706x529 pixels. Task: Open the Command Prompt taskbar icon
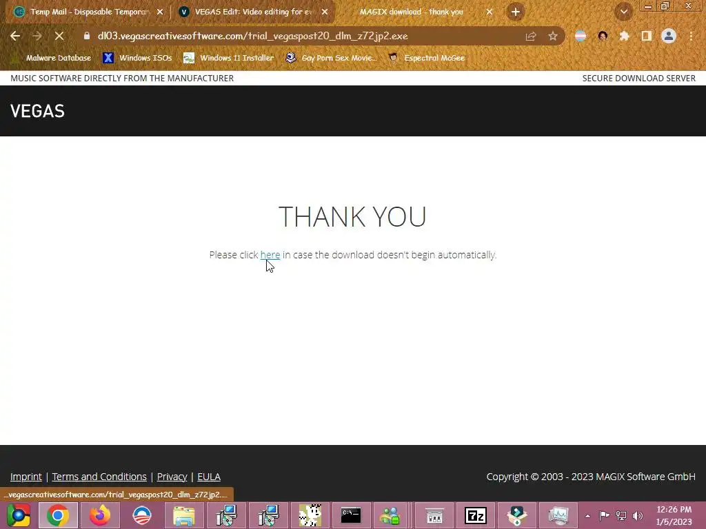point(351,515)
